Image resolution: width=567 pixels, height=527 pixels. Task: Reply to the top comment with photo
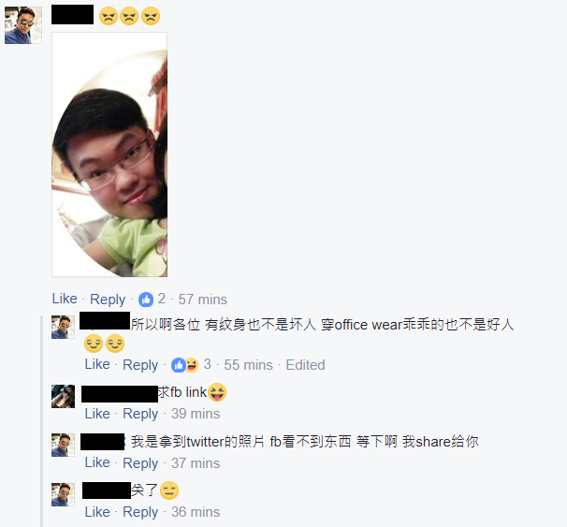click(x=108, y=300)
